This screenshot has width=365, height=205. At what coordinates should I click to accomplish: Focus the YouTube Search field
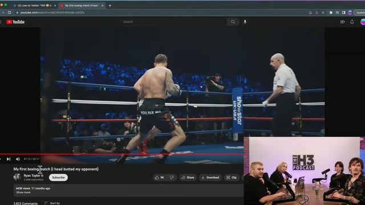click(174, 22)
